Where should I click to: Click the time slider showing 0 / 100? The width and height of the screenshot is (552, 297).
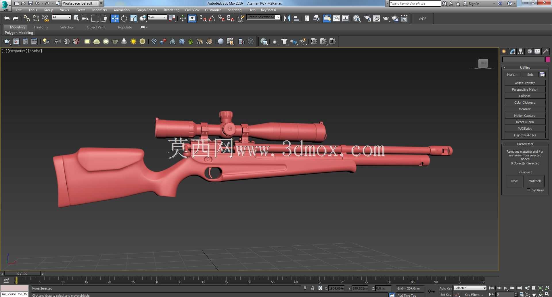pos(22,274)
